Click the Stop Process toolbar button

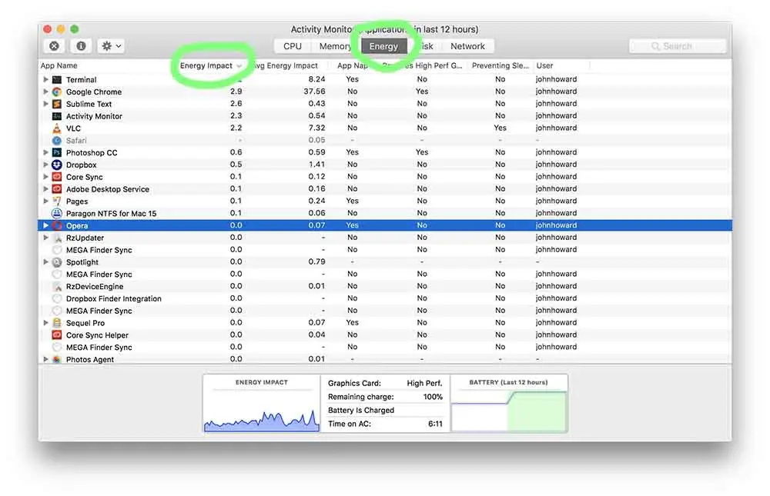point(54,46)
